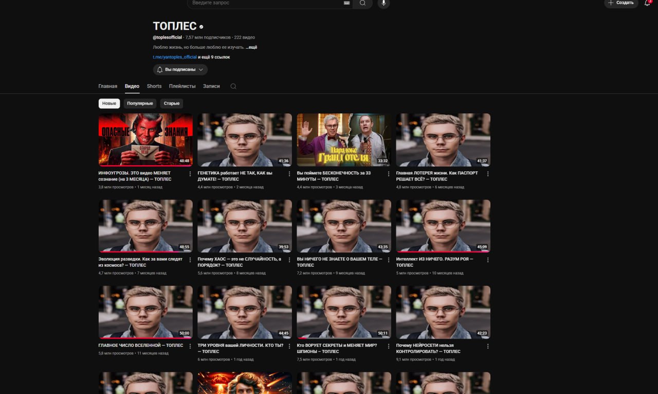Start voice search with the microphone icon

coord(383,3)
